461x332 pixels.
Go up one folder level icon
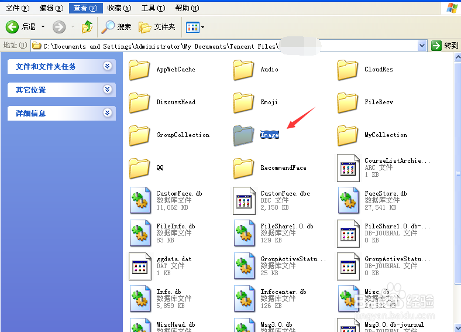click(x=87, y=27)
